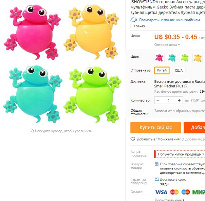Screen dimensions: 205x201
Task: Open the Small Packet Plus shipping dropdown
Action: (186, 86)
